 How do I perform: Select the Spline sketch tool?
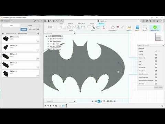[74, 27]
